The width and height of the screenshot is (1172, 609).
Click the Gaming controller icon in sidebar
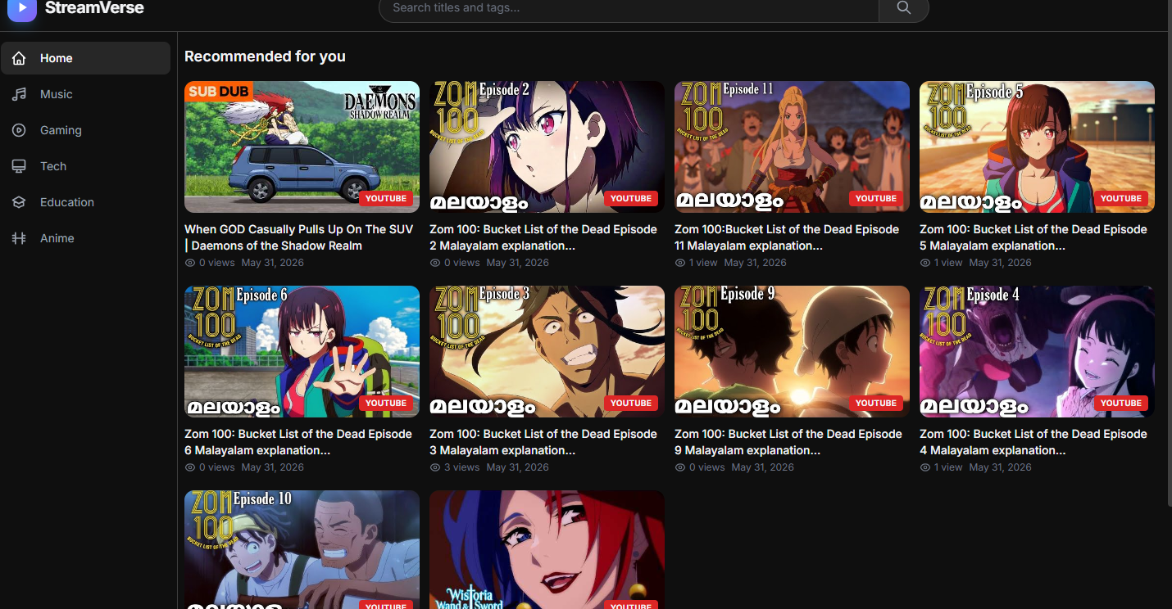click(19, 130)
